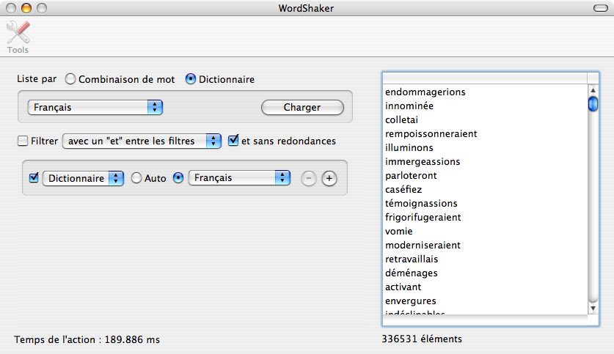614x354 pixels.
Task: Click the 'Temps de l'action : 189.886 ms' status text
Action: point(87,339)
